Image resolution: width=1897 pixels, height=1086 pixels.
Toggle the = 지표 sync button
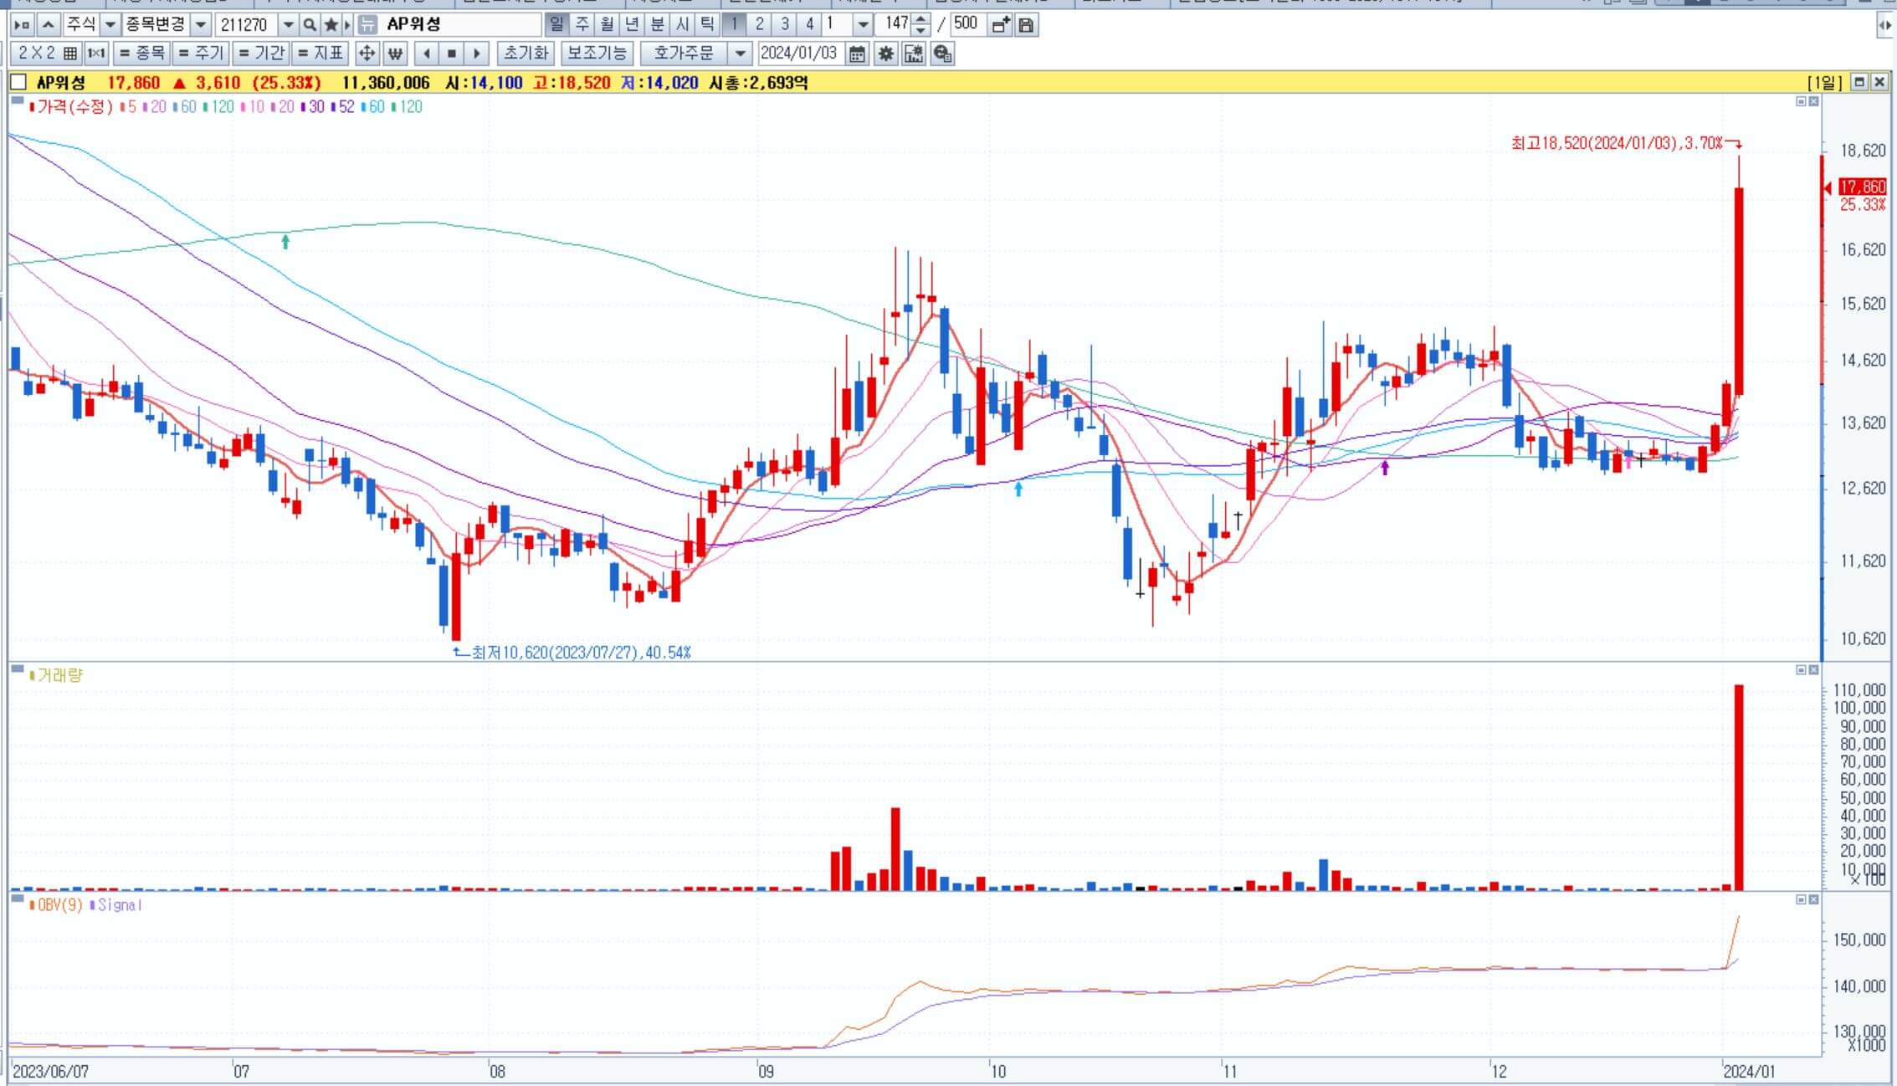point(320,54)
